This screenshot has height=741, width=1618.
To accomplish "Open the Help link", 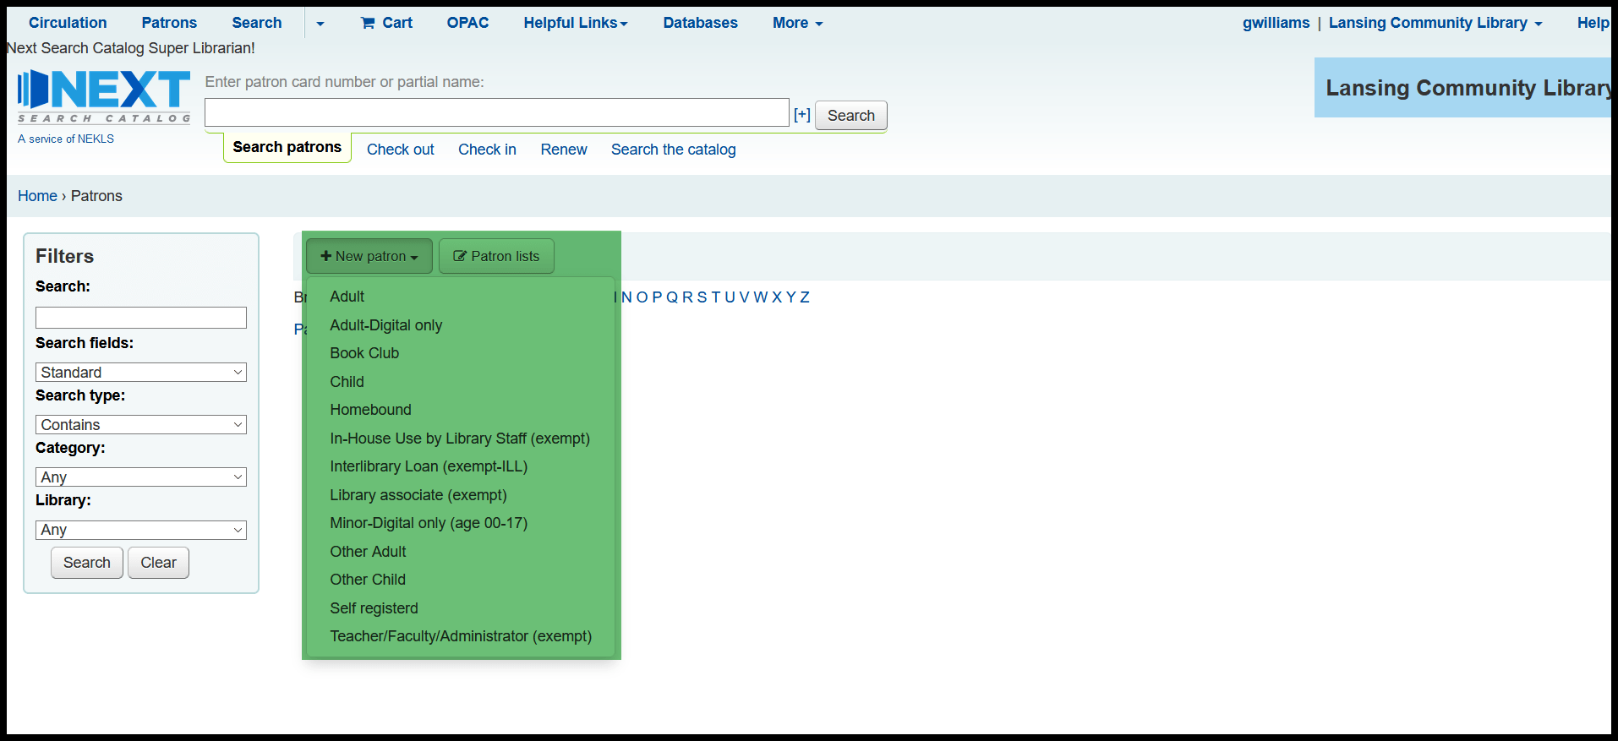I will coord(1593,23).
